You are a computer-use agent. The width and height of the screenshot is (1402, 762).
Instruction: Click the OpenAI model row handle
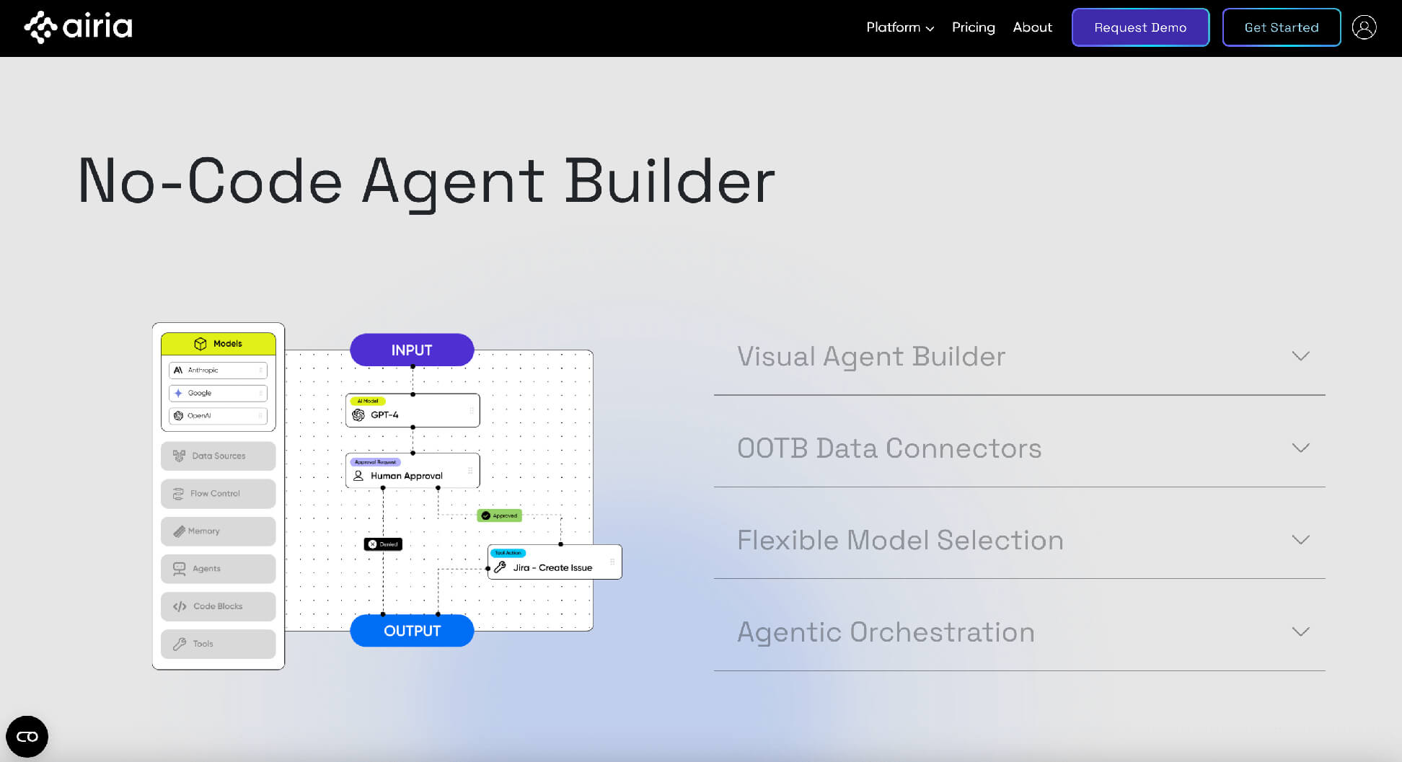click(260, 416)
